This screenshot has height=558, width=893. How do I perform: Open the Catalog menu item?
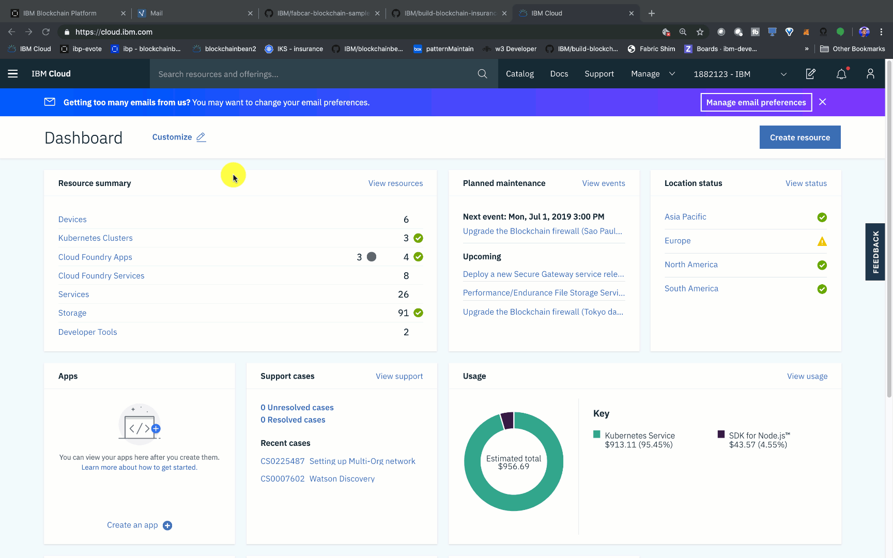(x=520, y=74)
